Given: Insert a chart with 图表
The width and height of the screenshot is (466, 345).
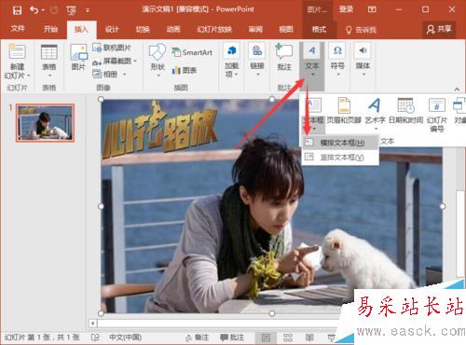Looking at the screenshot, I should tap(185, 70).
